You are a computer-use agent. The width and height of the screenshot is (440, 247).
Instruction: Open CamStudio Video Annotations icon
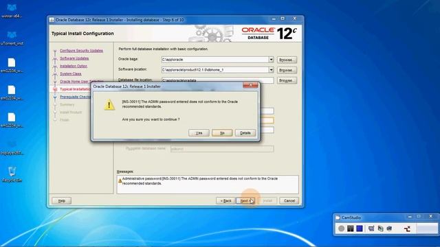click(389, 228)
